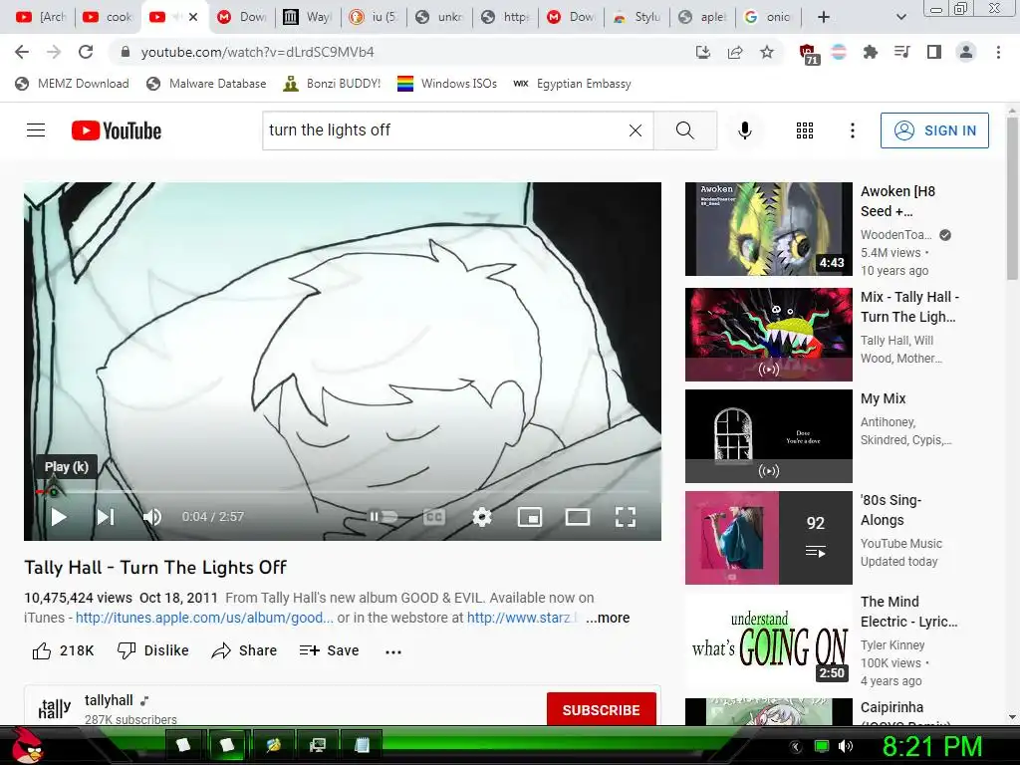The width and height of the screenshot is (1020, 765).
Task: Open the tallyhall channel name link
Action: 109,700
